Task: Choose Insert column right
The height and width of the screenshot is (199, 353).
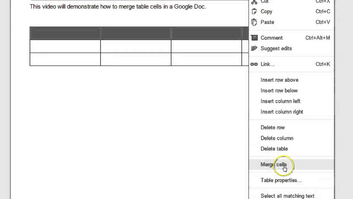Action: (292, 112)
